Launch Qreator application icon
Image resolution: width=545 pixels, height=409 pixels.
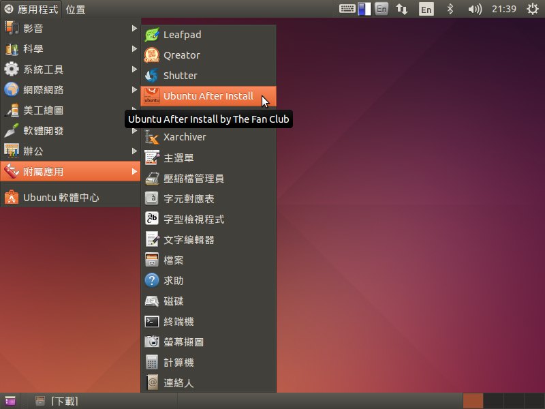[x=152, y=55]
